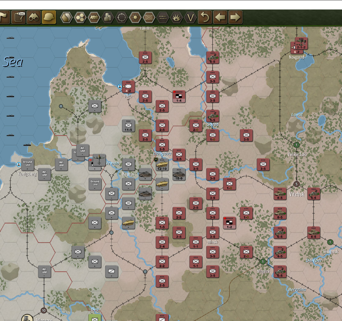Select the Soviet 4-5 tank near Mogilev
The width and height of the screenshot is (342, 321).
point(280,252)
